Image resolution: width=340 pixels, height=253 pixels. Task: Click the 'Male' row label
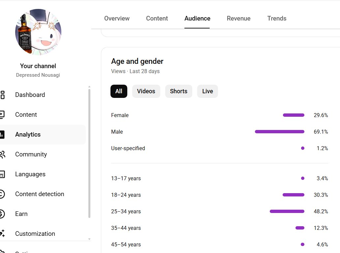tap(117, 132)
